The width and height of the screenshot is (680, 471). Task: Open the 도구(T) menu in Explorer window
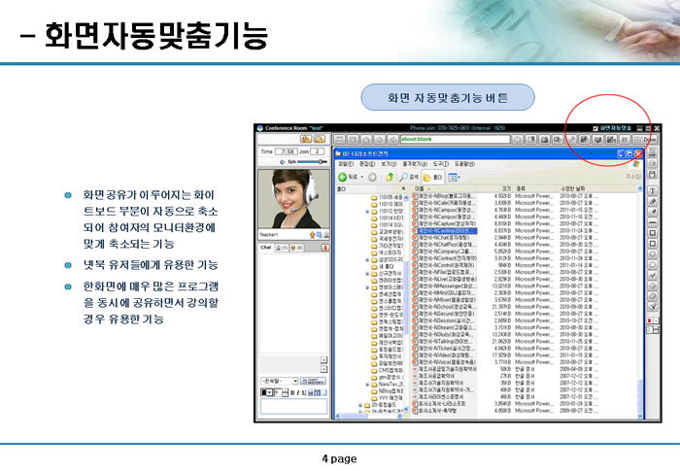pyautogui.click(x=441, y=164)
